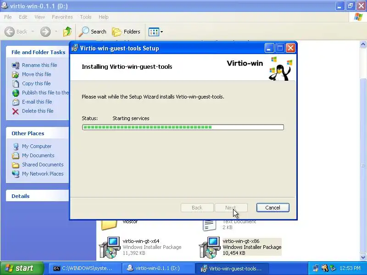The width and height of the screenshot is (367, 275).
Task: Click the virtio-win-gt-x86 file name
Action: click(x=241, y=241)
